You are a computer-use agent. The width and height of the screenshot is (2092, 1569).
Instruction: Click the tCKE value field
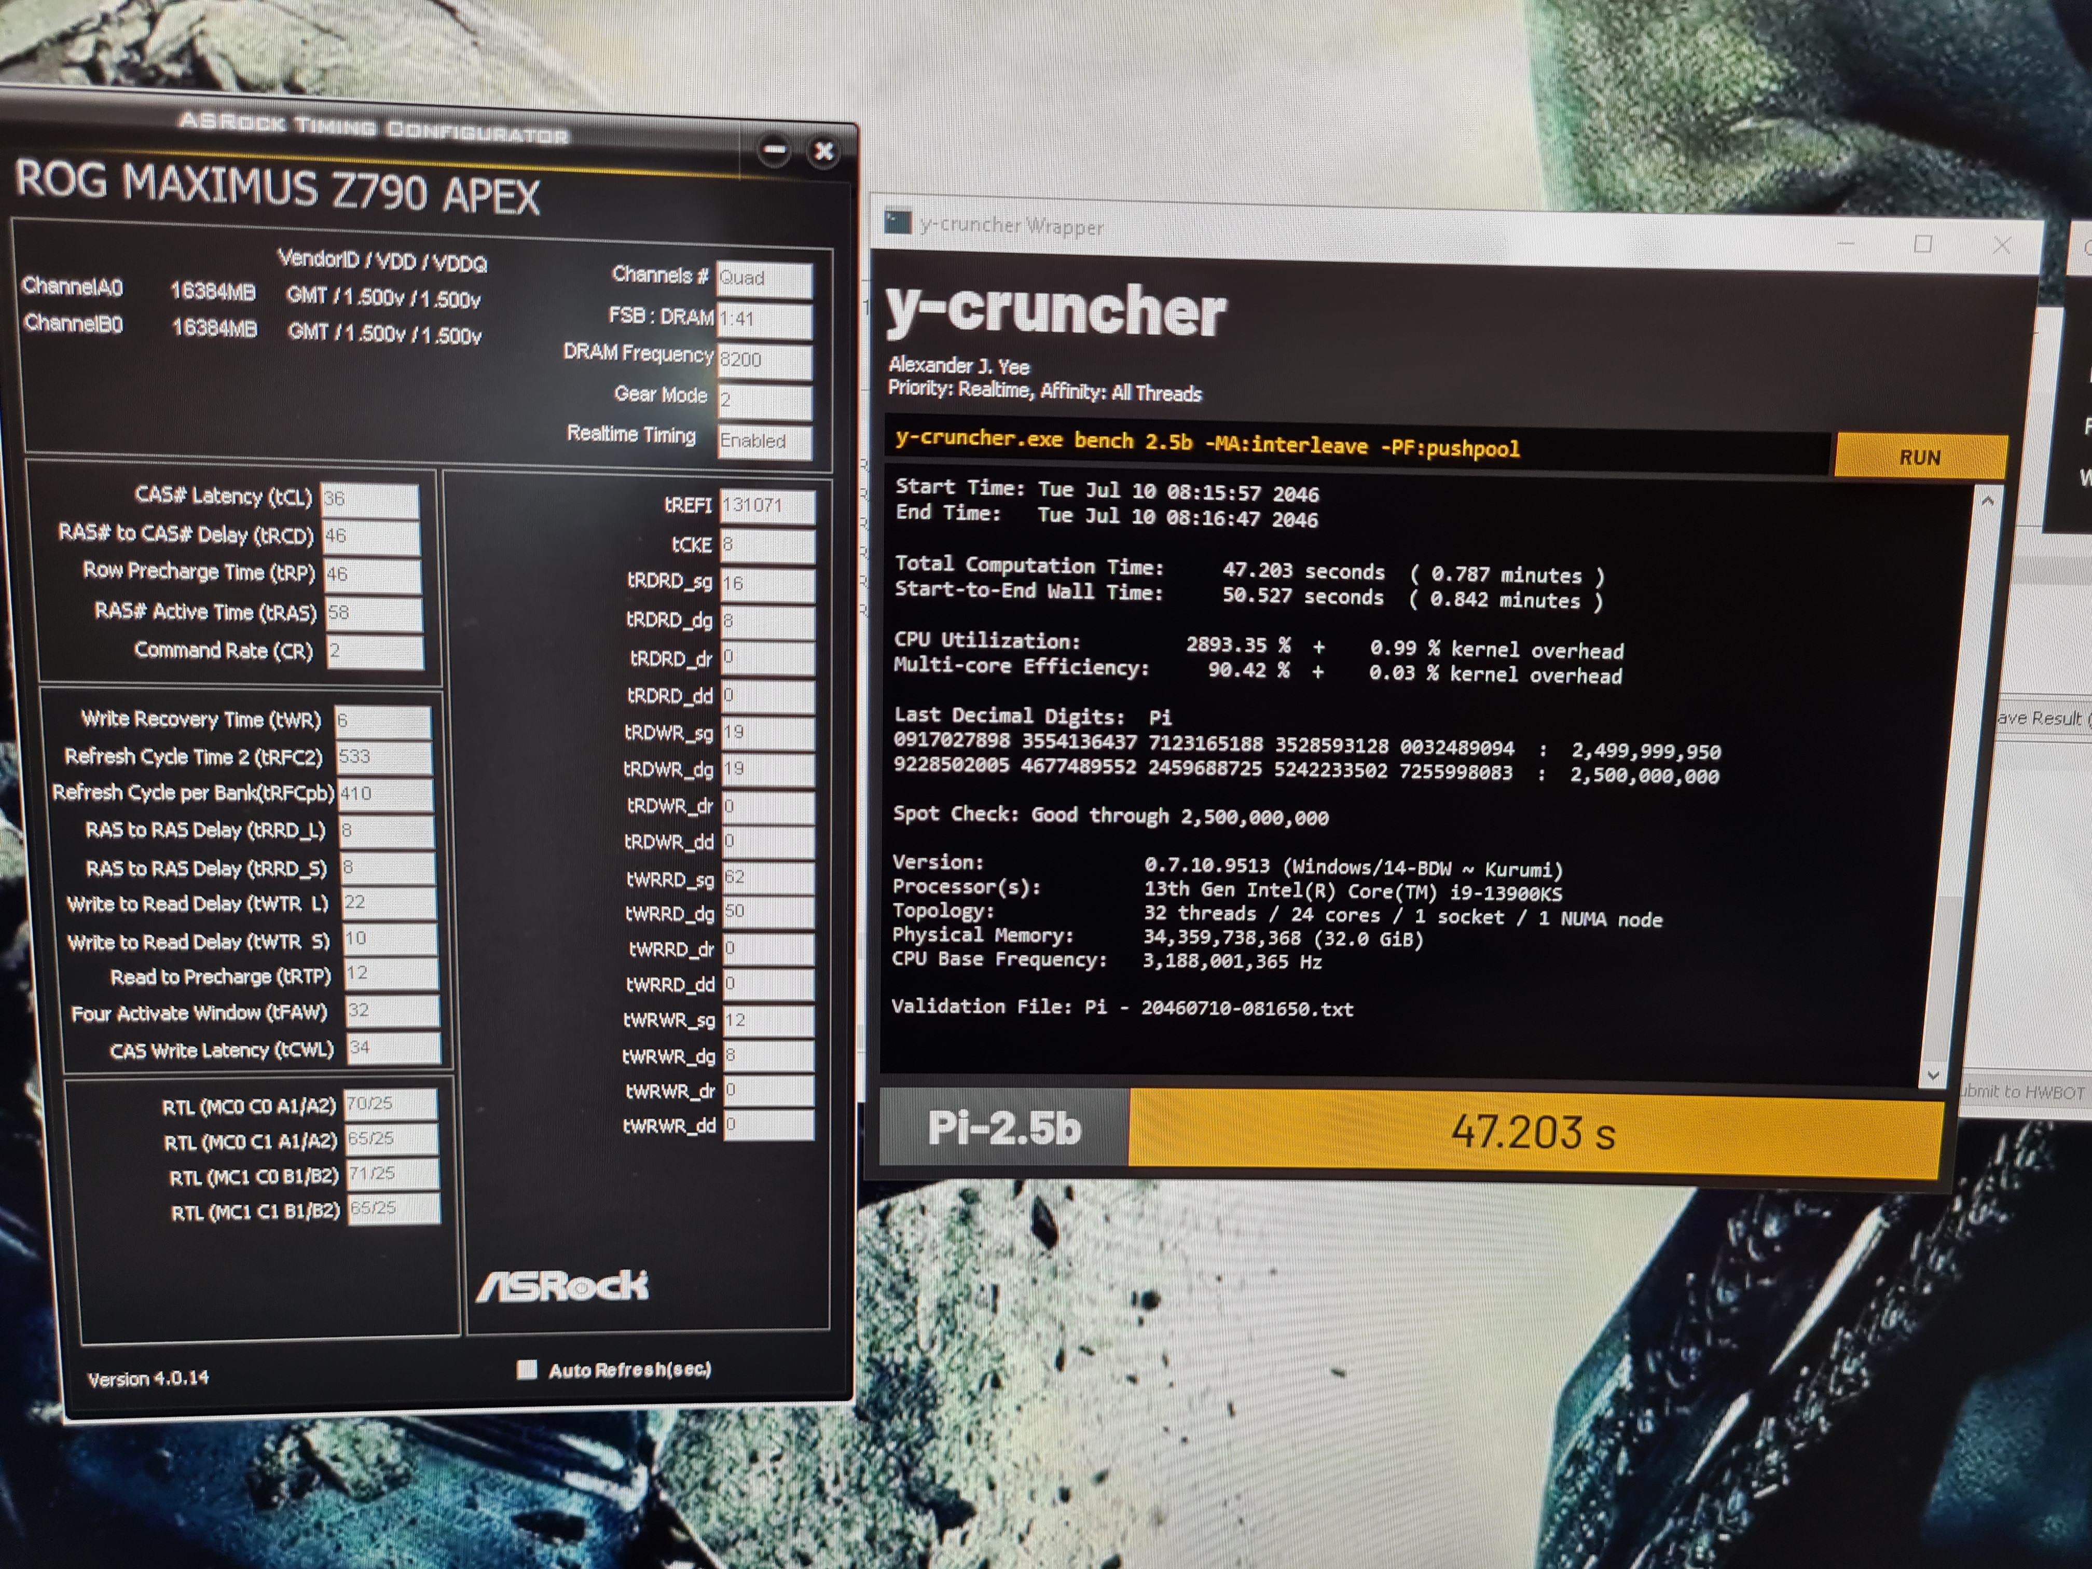[767, 545]
